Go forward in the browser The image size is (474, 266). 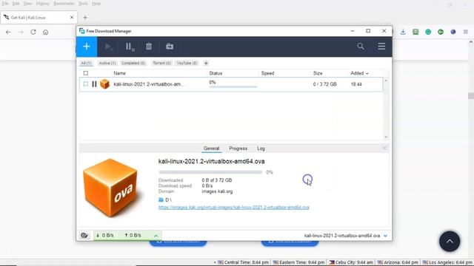pyautogui.click(x=21, y=32)
